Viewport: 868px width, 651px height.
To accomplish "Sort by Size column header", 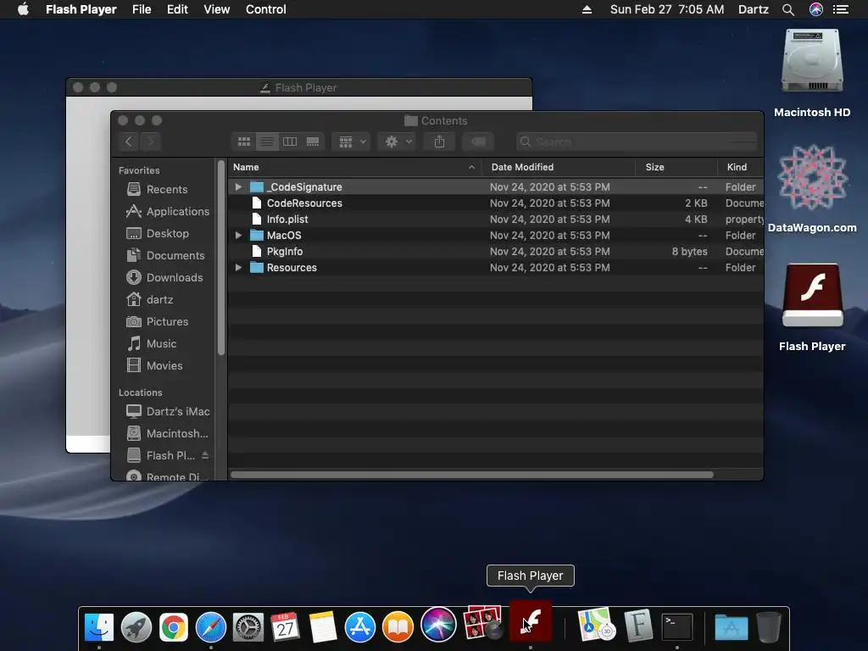I will 676,167.
